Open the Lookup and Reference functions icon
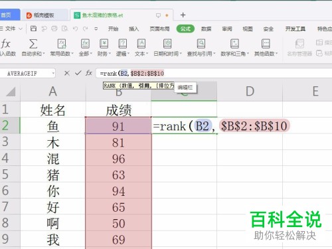The image size is (332, 249). (201, 44)
